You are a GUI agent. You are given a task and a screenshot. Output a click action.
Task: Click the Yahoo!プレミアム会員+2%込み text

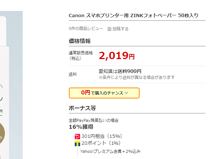110,151
